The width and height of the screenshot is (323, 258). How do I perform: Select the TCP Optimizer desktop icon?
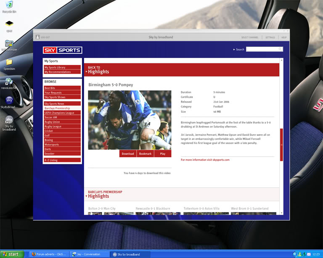point(9,44)
